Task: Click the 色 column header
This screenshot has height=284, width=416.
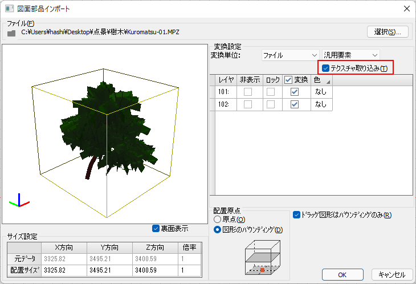Action: tap(321, 80)
